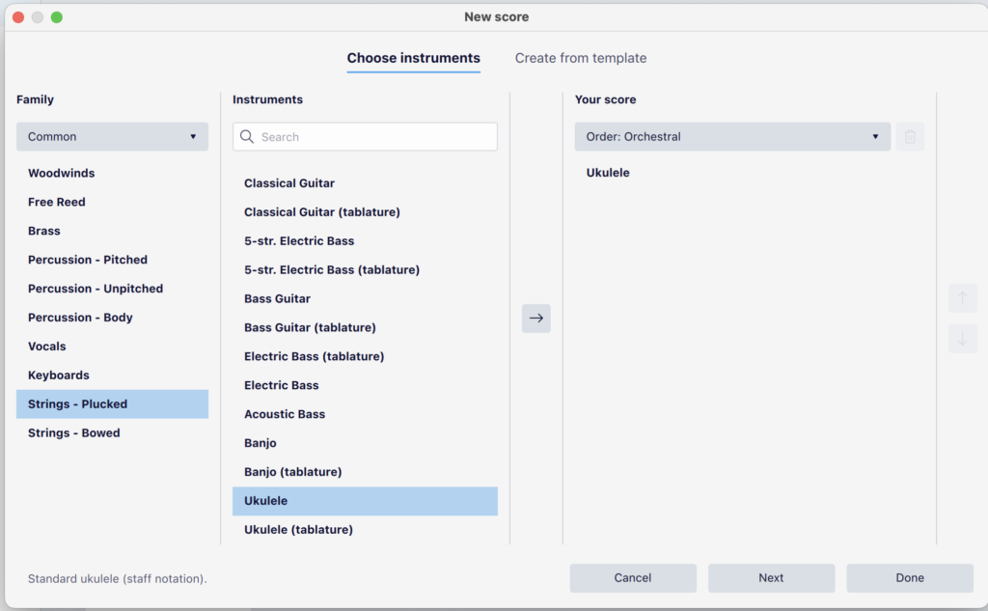This screenshot has height=611, width=988.
Task: Select the Choose instruments tab
Action: click(413, 58)
